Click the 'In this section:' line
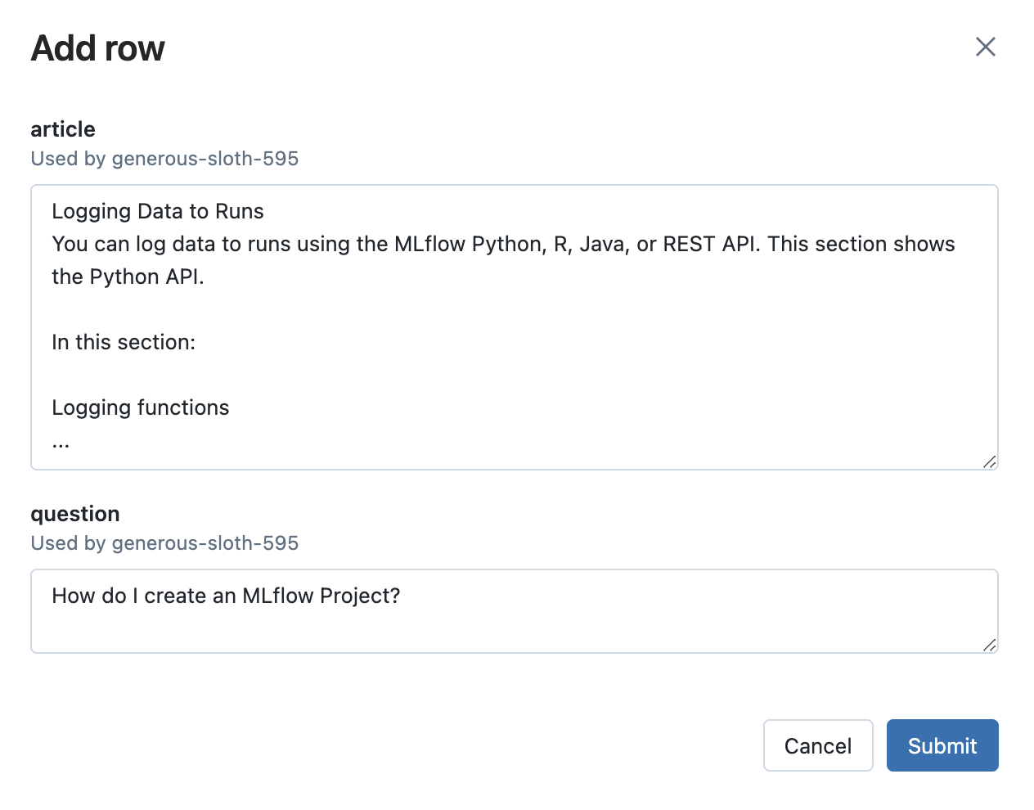The height and width of the screenshot is (810, 1034). 124,342
